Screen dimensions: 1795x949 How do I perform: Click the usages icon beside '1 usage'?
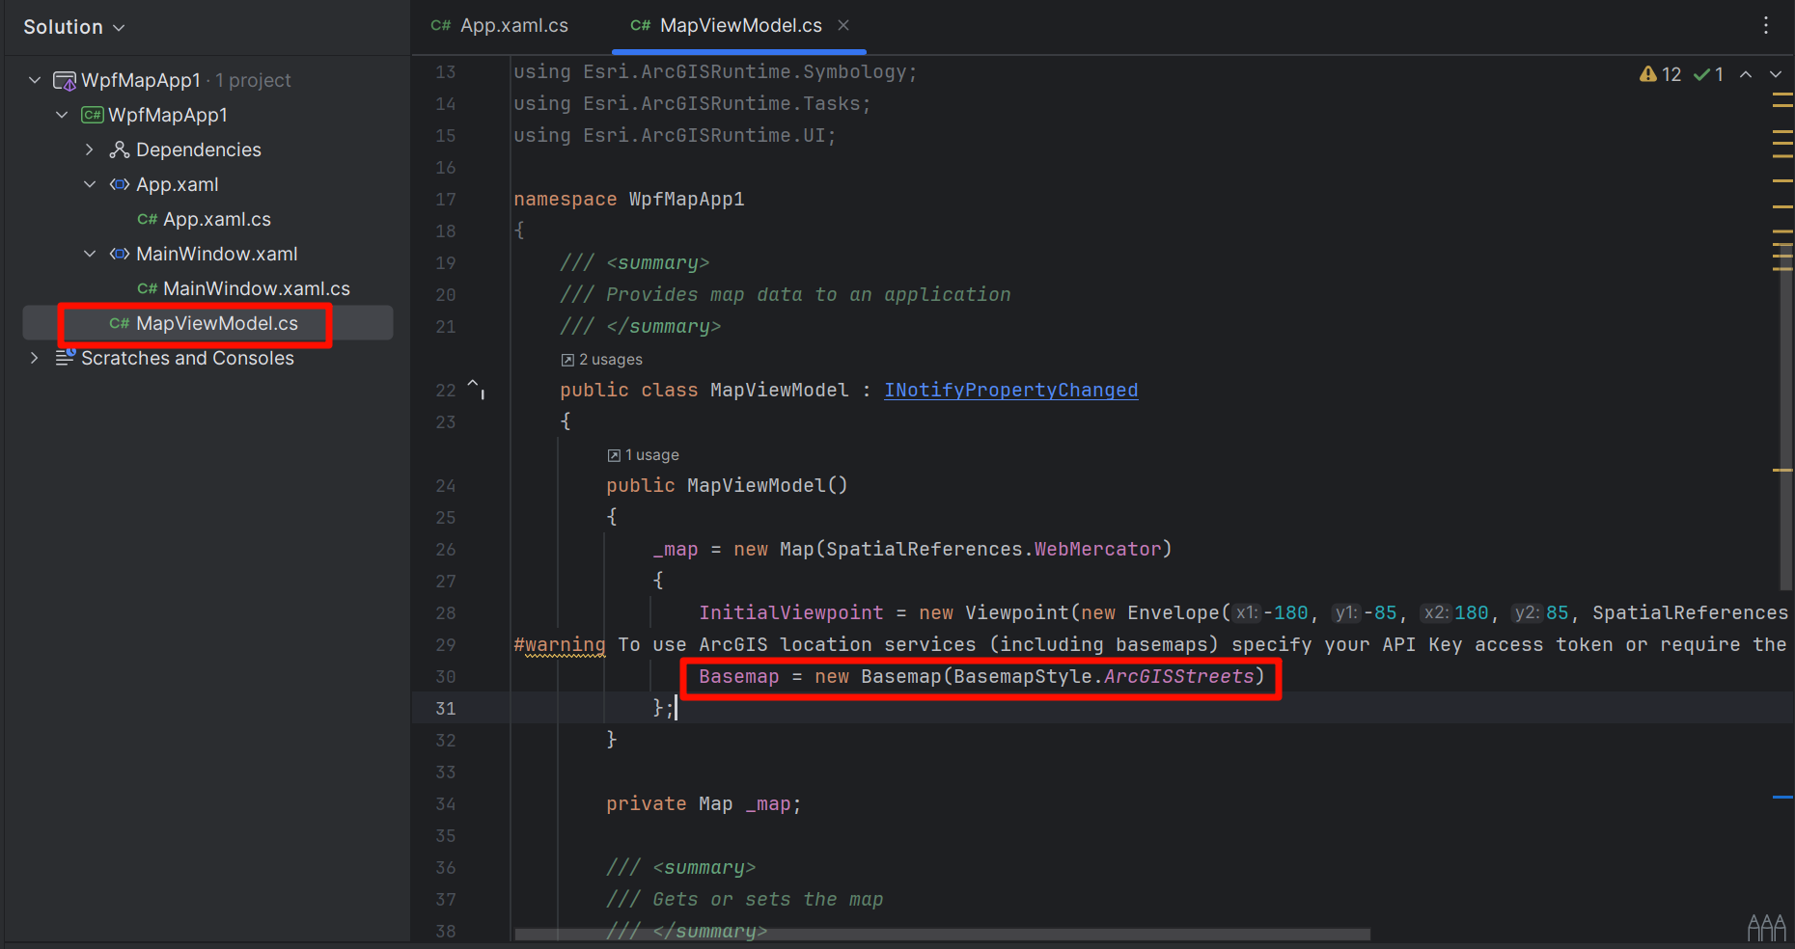pyautogui.click(x=614, y=455)
